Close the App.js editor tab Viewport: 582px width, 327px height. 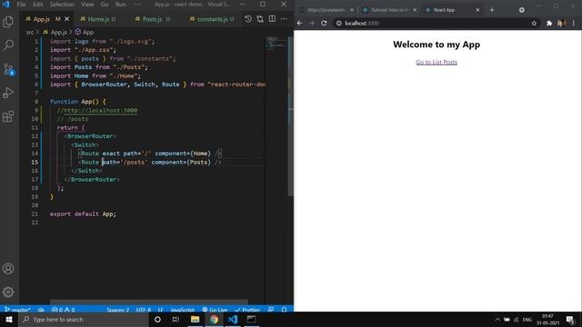tap(66, 19)
